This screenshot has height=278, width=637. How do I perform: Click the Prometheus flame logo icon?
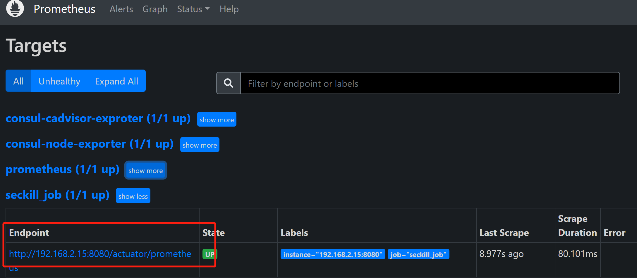coord(15,8)
